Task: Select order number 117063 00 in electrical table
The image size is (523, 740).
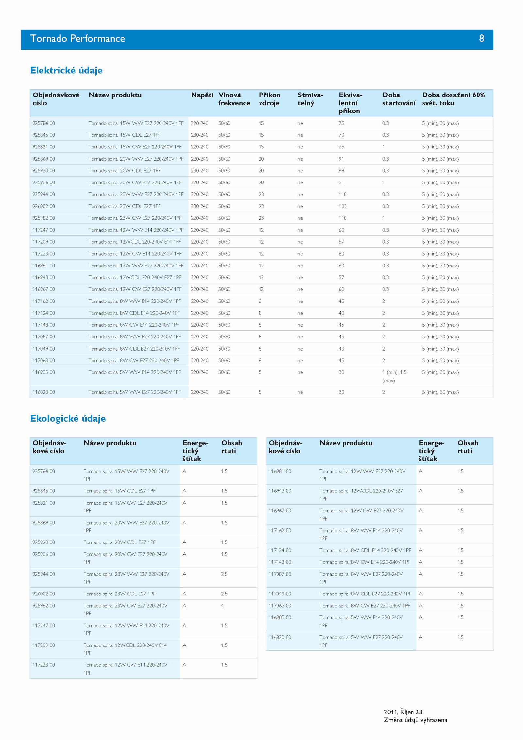Action: tap(43, 360)
